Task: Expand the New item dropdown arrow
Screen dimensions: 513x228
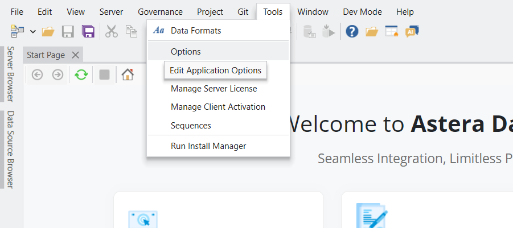Action: (32, 31)
